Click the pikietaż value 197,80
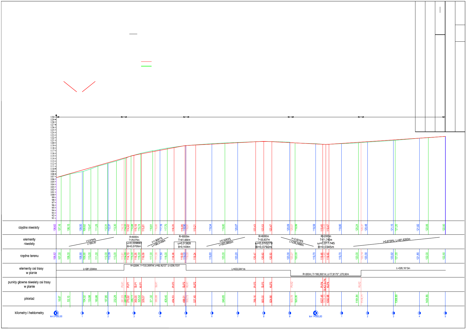The height and width of the screenshot is (329, 466). click(x=106, y=299)
